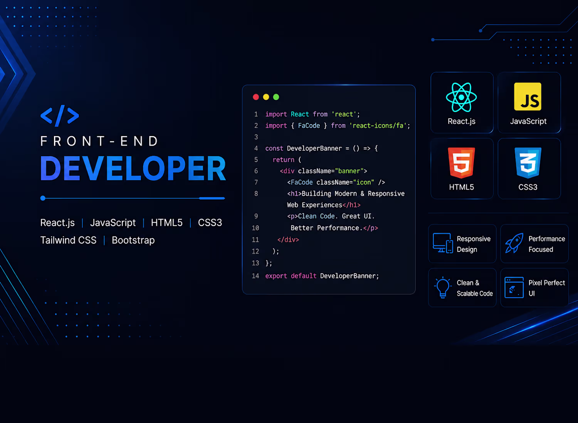The image size is (578, 423).
Task: Click the "Bootstrap" skill text
Action: coord(133,240)
